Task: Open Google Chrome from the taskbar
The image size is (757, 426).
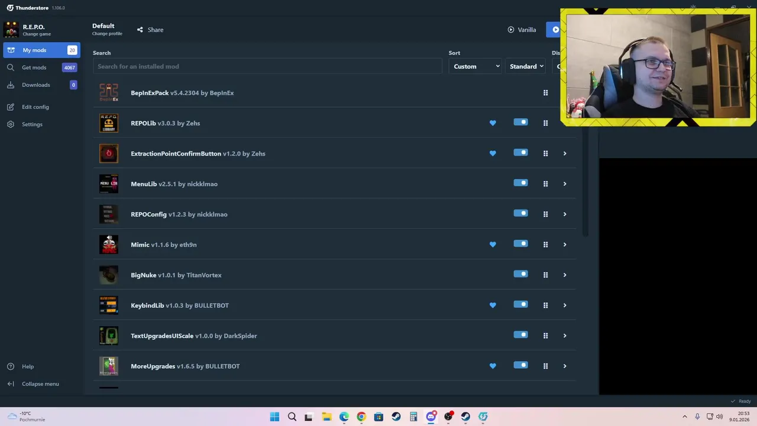Action: (x=361, y=417)
